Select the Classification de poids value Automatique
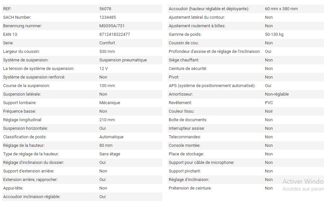Screen dimensions: 324x204 (x=111, y=137)
